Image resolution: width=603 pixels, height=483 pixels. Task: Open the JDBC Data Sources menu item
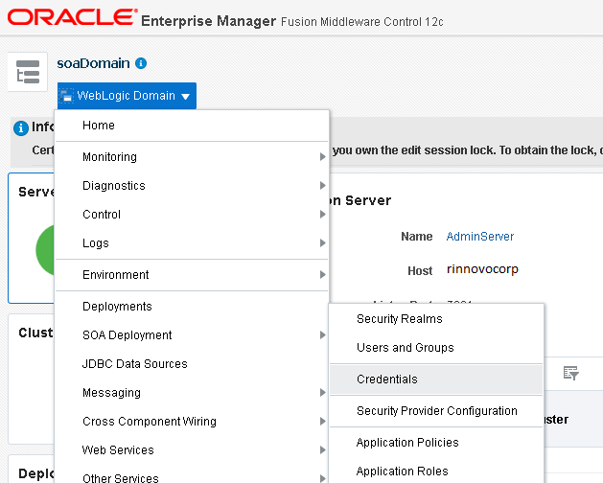pyautogui.click(x=192, y=364)
